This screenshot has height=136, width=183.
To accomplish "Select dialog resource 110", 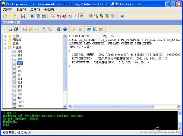I will point(20,63).
